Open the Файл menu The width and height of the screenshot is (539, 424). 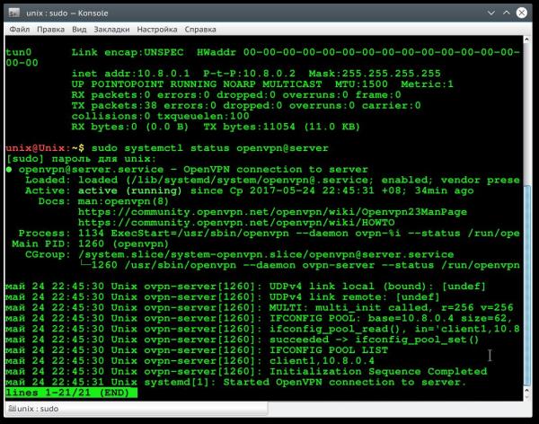click(x=20, y=30)
